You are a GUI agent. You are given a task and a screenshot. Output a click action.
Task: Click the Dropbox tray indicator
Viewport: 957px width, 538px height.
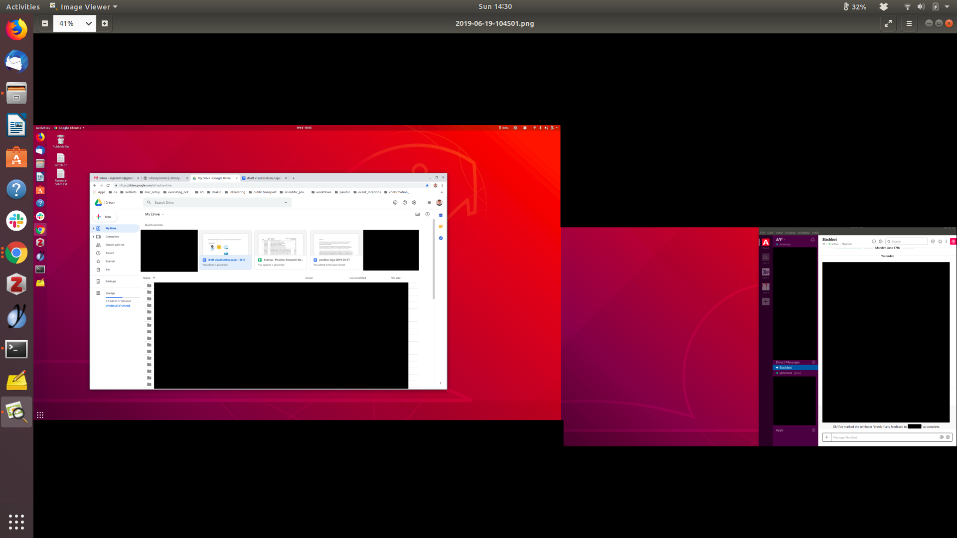884,7
